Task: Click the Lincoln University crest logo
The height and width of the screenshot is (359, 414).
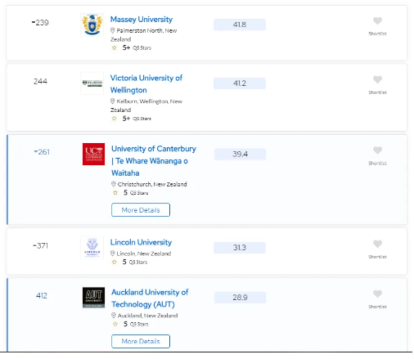Action: 92,248
